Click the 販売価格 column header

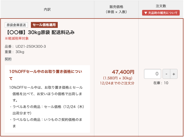(116, 9)
